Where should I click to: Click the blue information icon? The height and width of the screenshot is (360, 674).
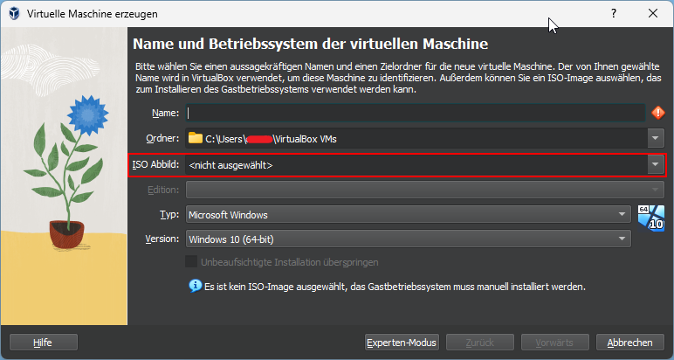(x=195, y=286)
